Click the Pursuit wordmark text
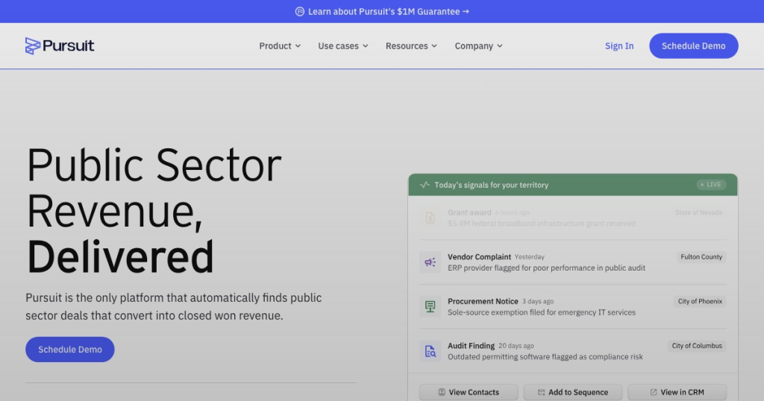 coord(68,45)
